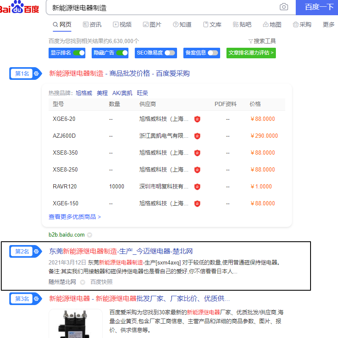Open the 地图 tab

(272, 25)
